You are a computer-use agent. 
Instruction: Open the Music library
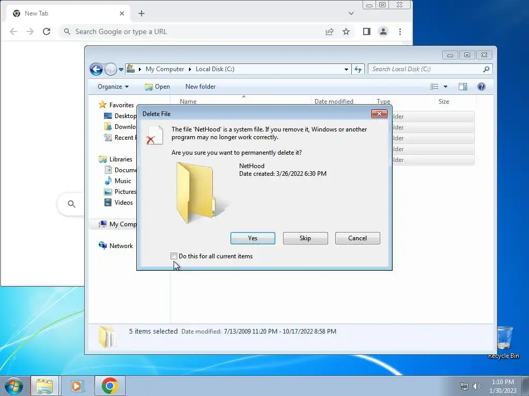pyautogui.click(x=118, y=181)
